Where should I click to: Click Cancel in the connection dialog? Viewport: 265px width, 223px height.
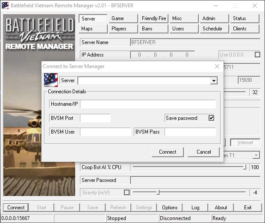pyautogui.click(x=203, y=152)
